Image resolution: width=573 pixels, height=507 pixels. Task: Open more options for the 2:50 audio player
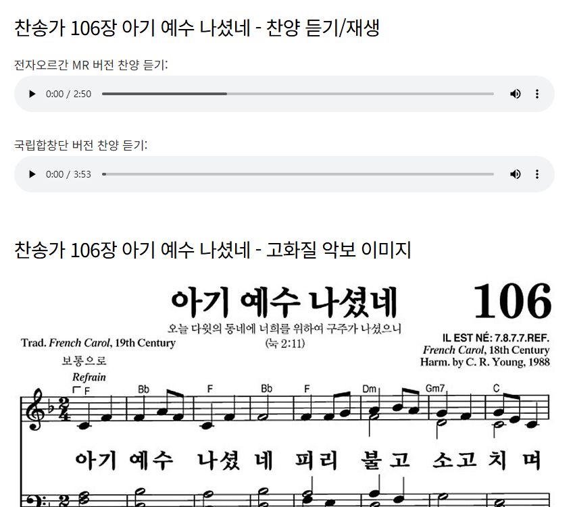[537, 94]
